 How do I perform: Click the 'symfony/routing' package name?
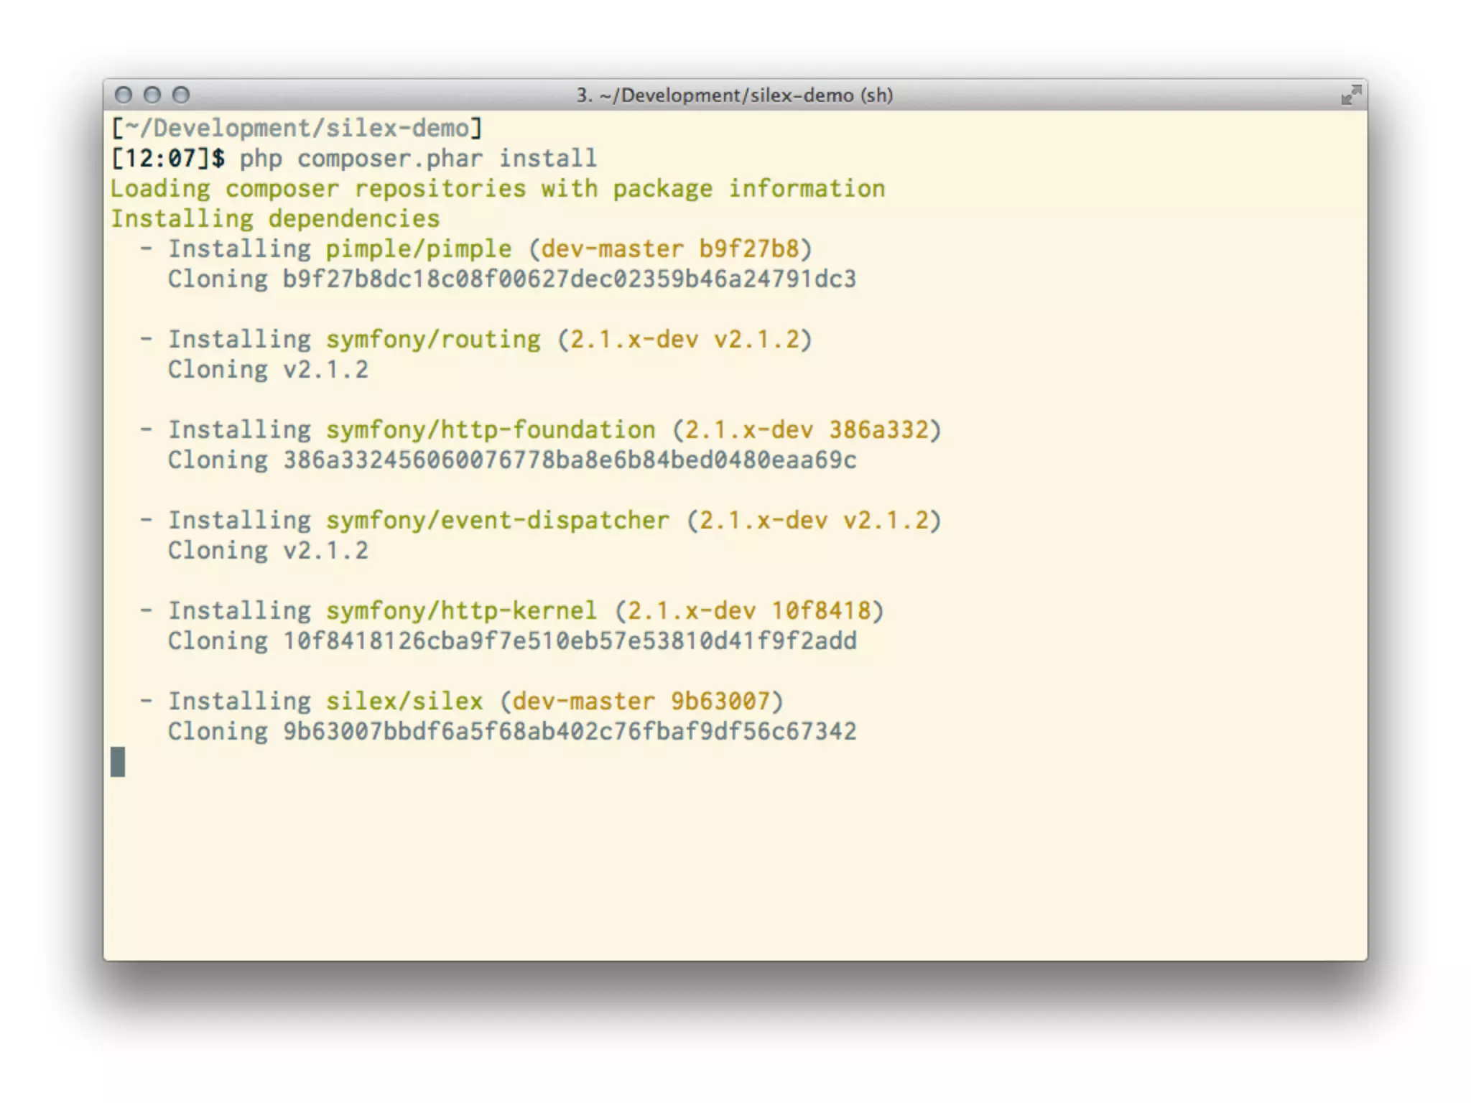[433, 340]
